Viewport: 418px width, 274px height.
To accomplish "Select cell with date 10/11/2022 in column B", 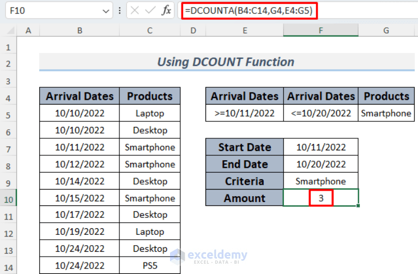I will (x=80, y=147).
